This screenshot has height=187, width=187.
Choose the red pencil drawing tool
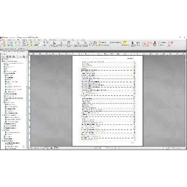169,43
